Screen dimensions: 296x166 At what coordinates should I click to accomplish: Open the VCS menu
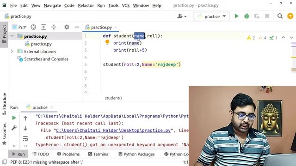click(126, 6)
